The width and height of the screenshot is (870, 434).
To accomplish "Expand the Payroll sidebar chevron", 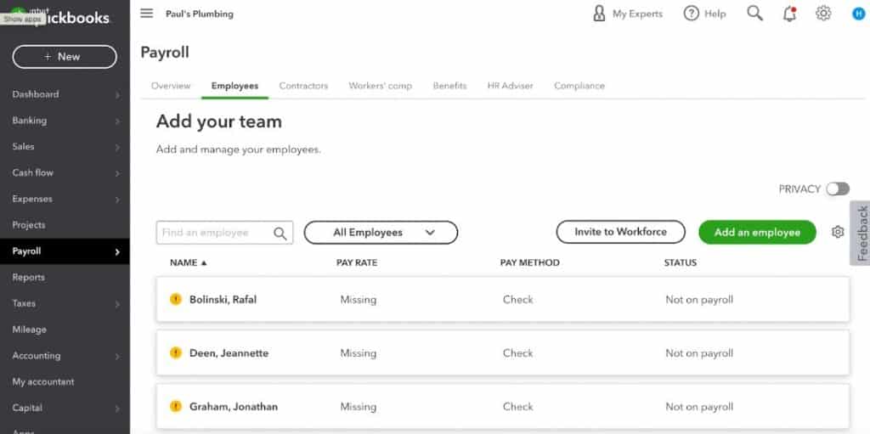I will point(117,252).
